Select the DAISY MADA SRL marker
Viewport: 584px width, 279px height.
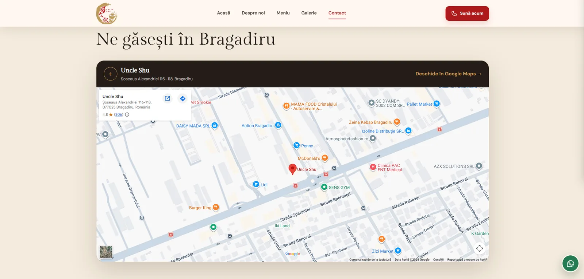(215, 126)
